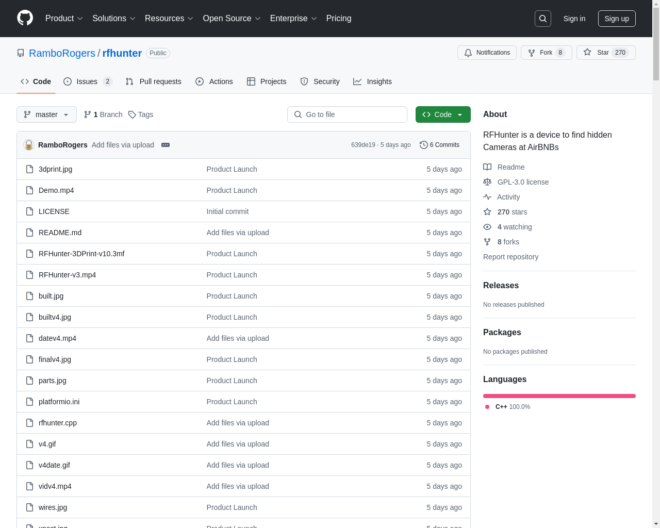
Task: Click the RamboRogers avatar in commit bar
Action: pyautogui.click(x=29, y=145)
